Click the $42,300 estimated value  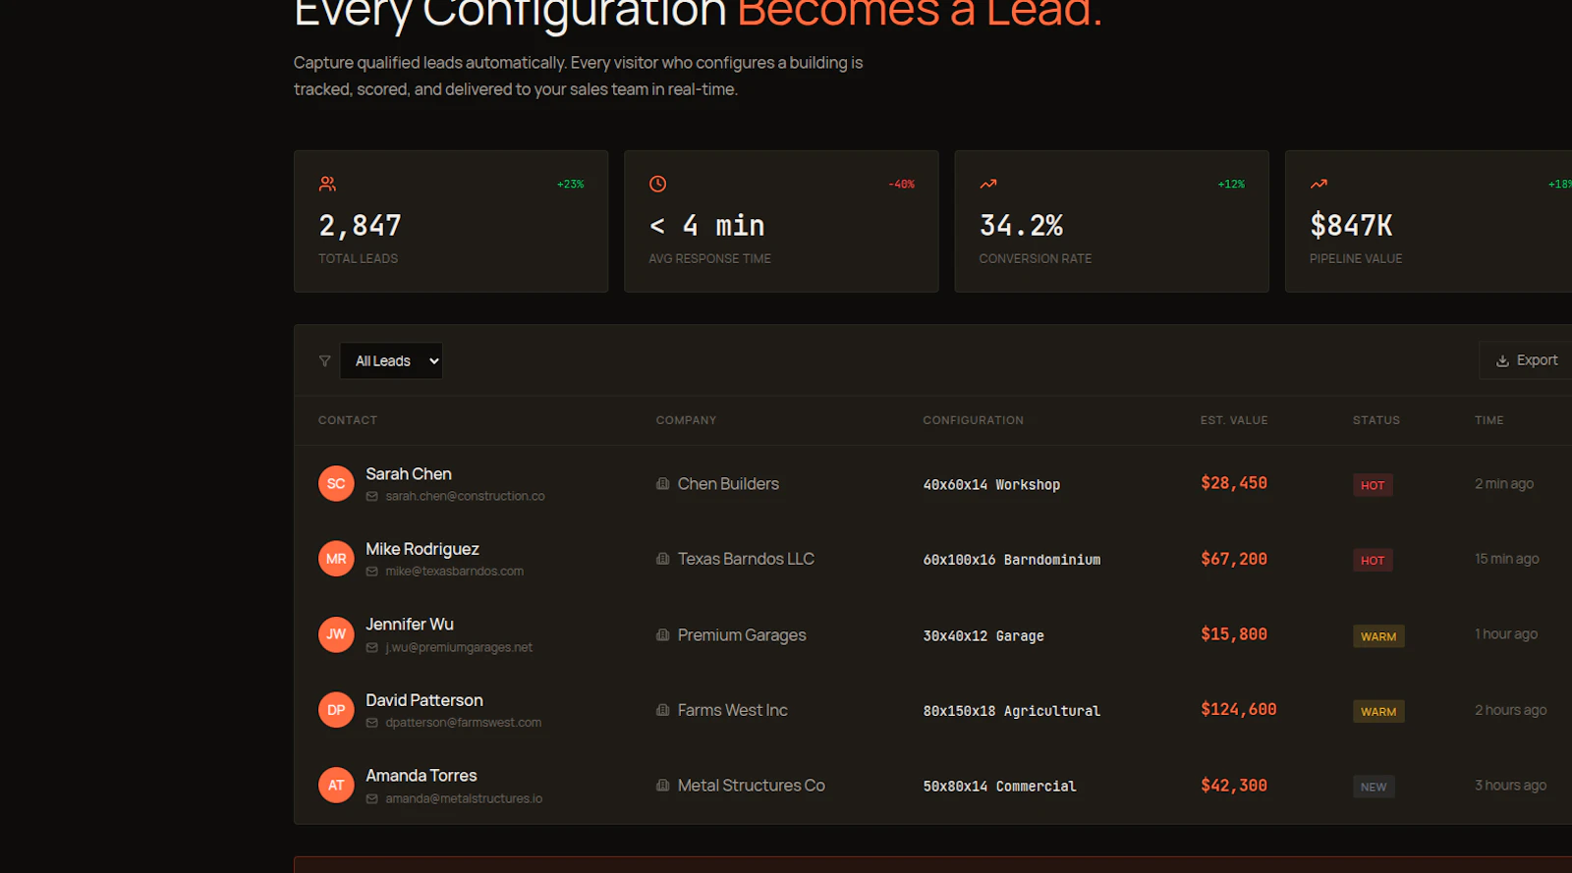pyautogui.click(x=1234, y=786)
